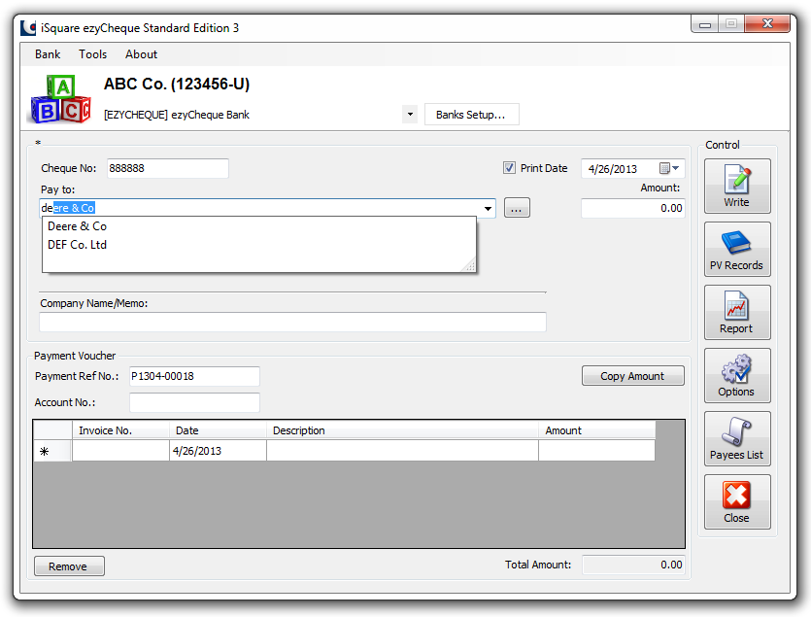Toggle the Print Date checkbox
The image size is (811, 617).
coord(509,168)
